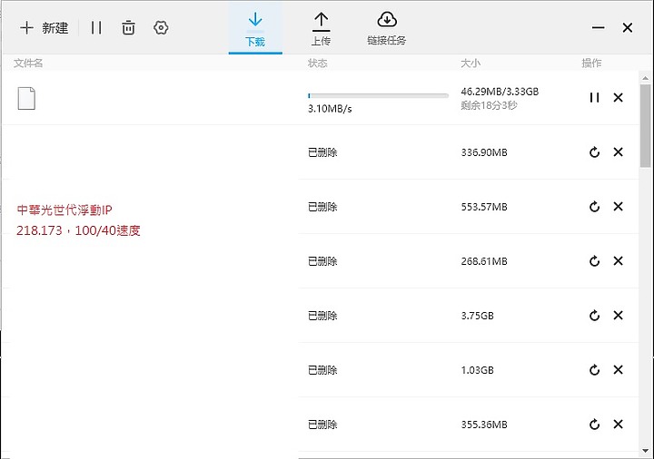Retry the 268.61MB deleted task

[x=594, y=260]
